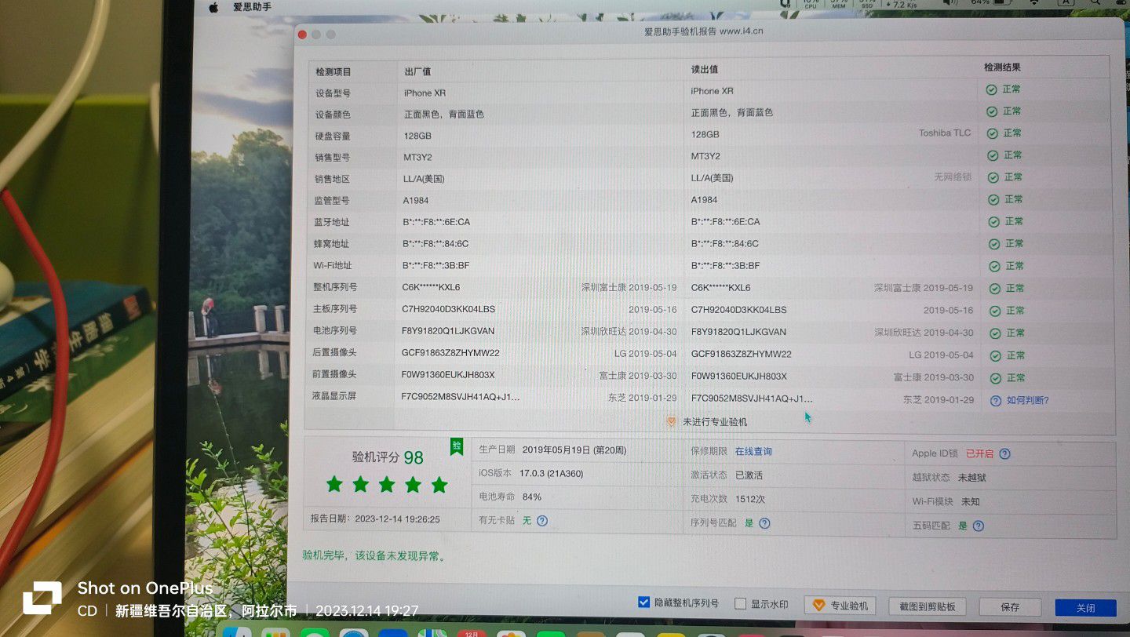
Task: Click the 'Toshiba TLC' label in 硬盘容量 row
Action: (945, 133)
